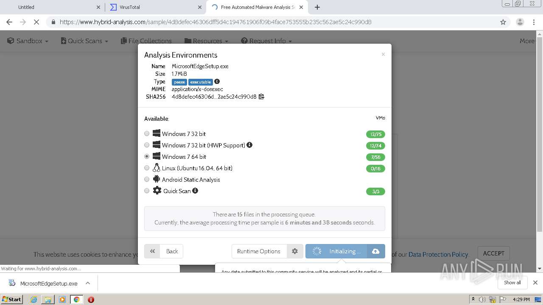
Task: Open media player from taskbar
Action: pyautogui.click(x=62, y=299)
